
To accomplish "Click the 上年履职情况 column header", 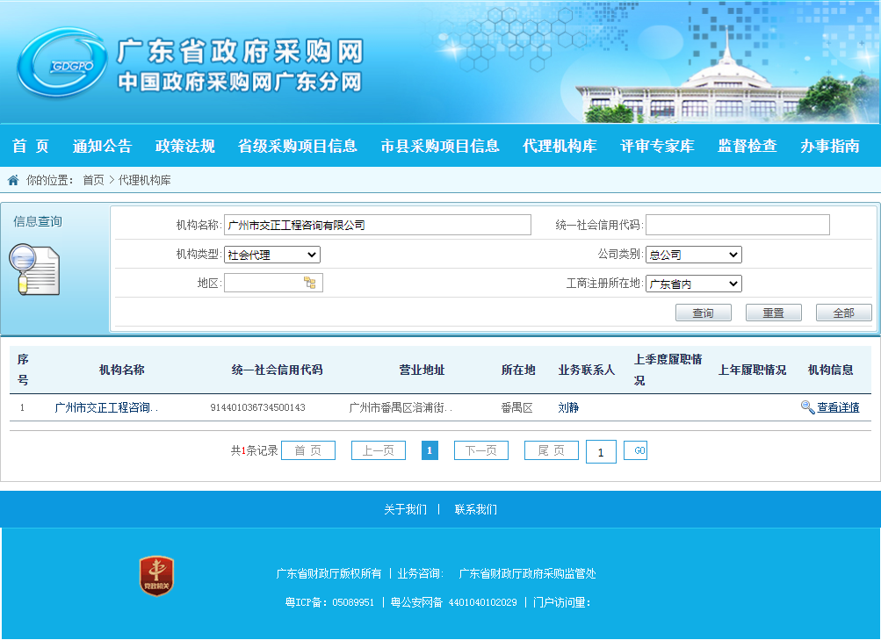I will pyautogui.click(x=753, y=370).
